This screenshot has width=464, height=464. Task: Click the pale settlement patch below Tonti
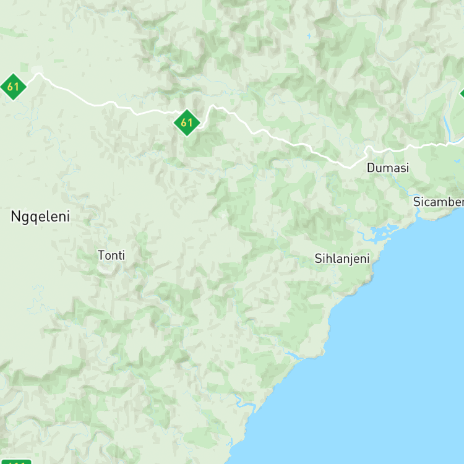click(105, 268)
